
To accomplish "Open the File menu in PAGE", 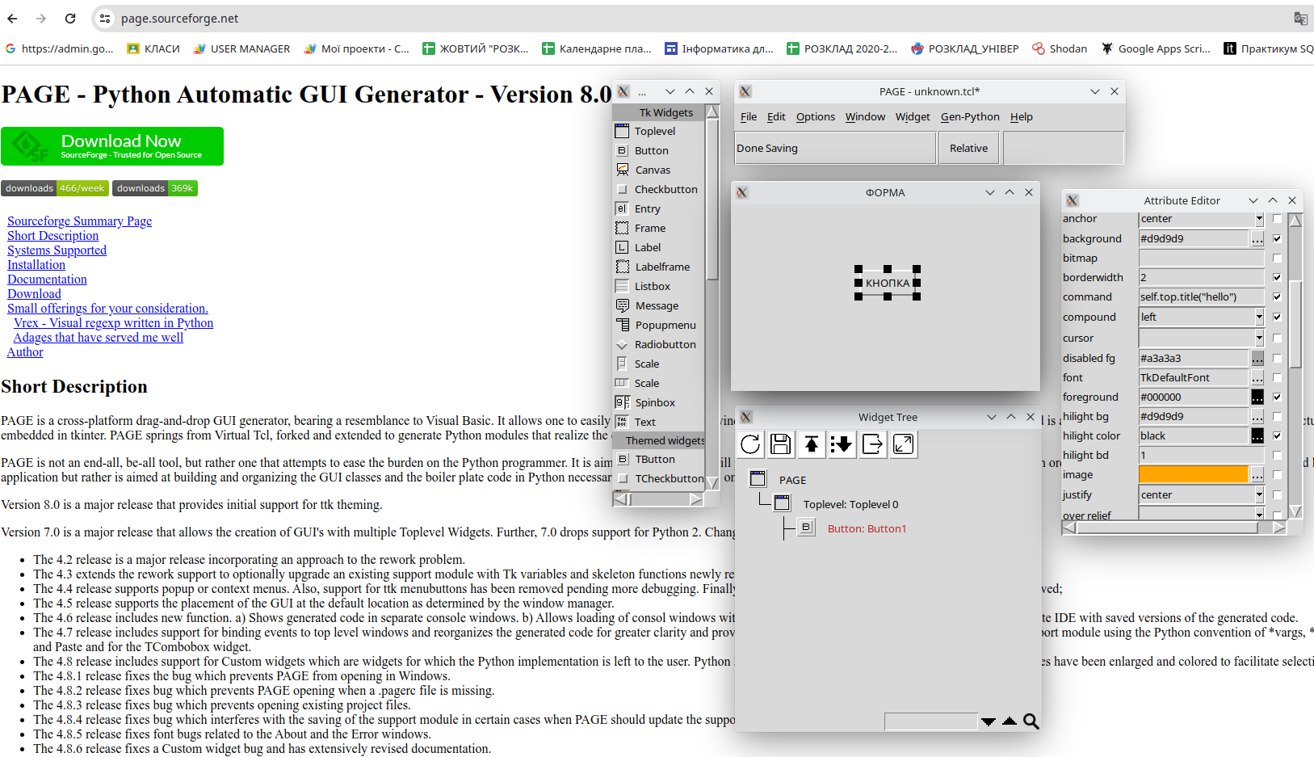I will click(x=749, y=116).
